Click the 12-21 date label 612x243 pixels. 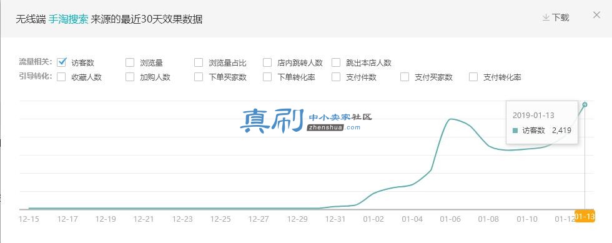coord(144,219)
